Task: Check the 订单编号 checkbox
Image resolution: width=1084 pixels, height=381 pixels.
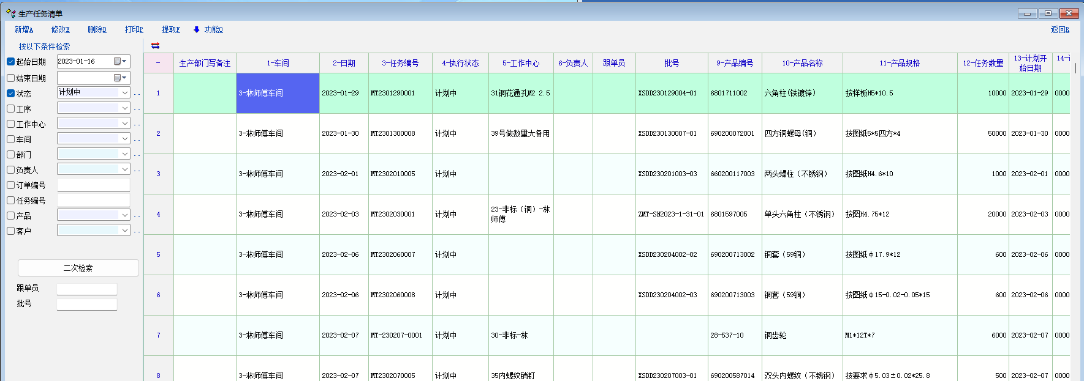Action: (11, 185)
